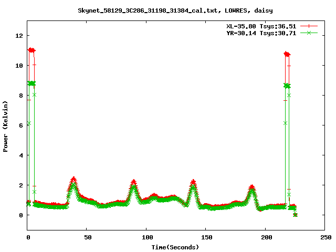Viewport: 336px width, 252px height.
Task: Click the signal peak near 188 seconds
Action: click(252, 187)
